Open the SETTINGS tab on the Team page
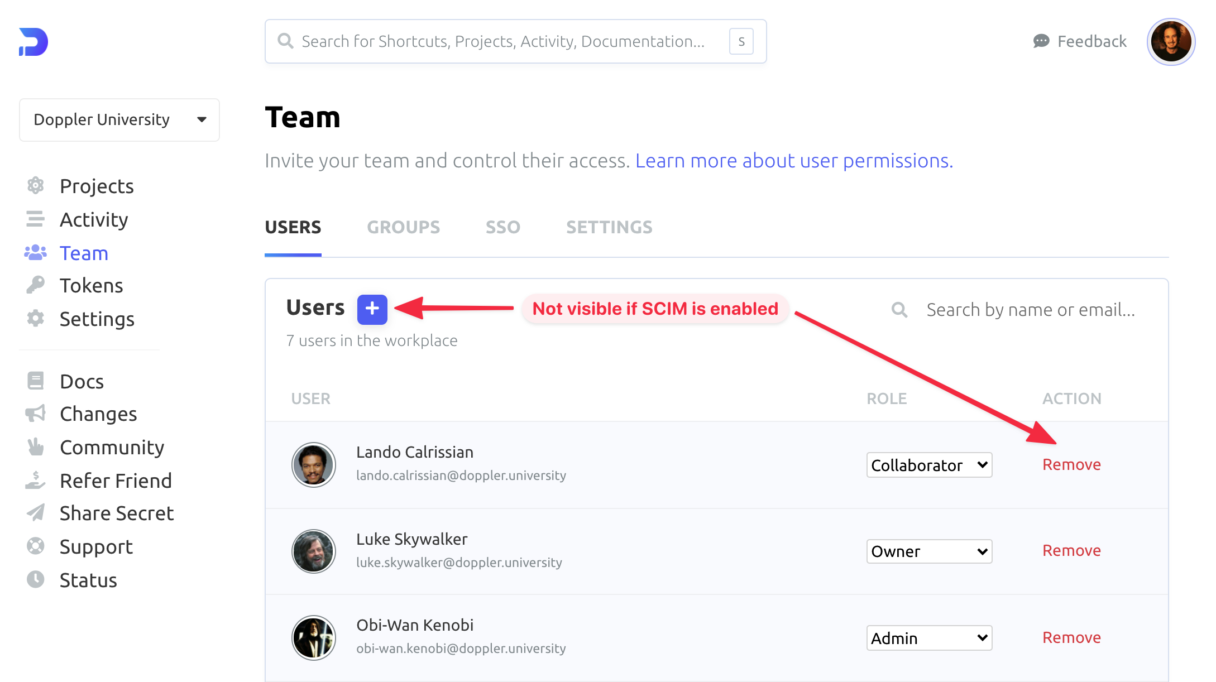Screen dimensions: 1216x682 pos(609,227)
